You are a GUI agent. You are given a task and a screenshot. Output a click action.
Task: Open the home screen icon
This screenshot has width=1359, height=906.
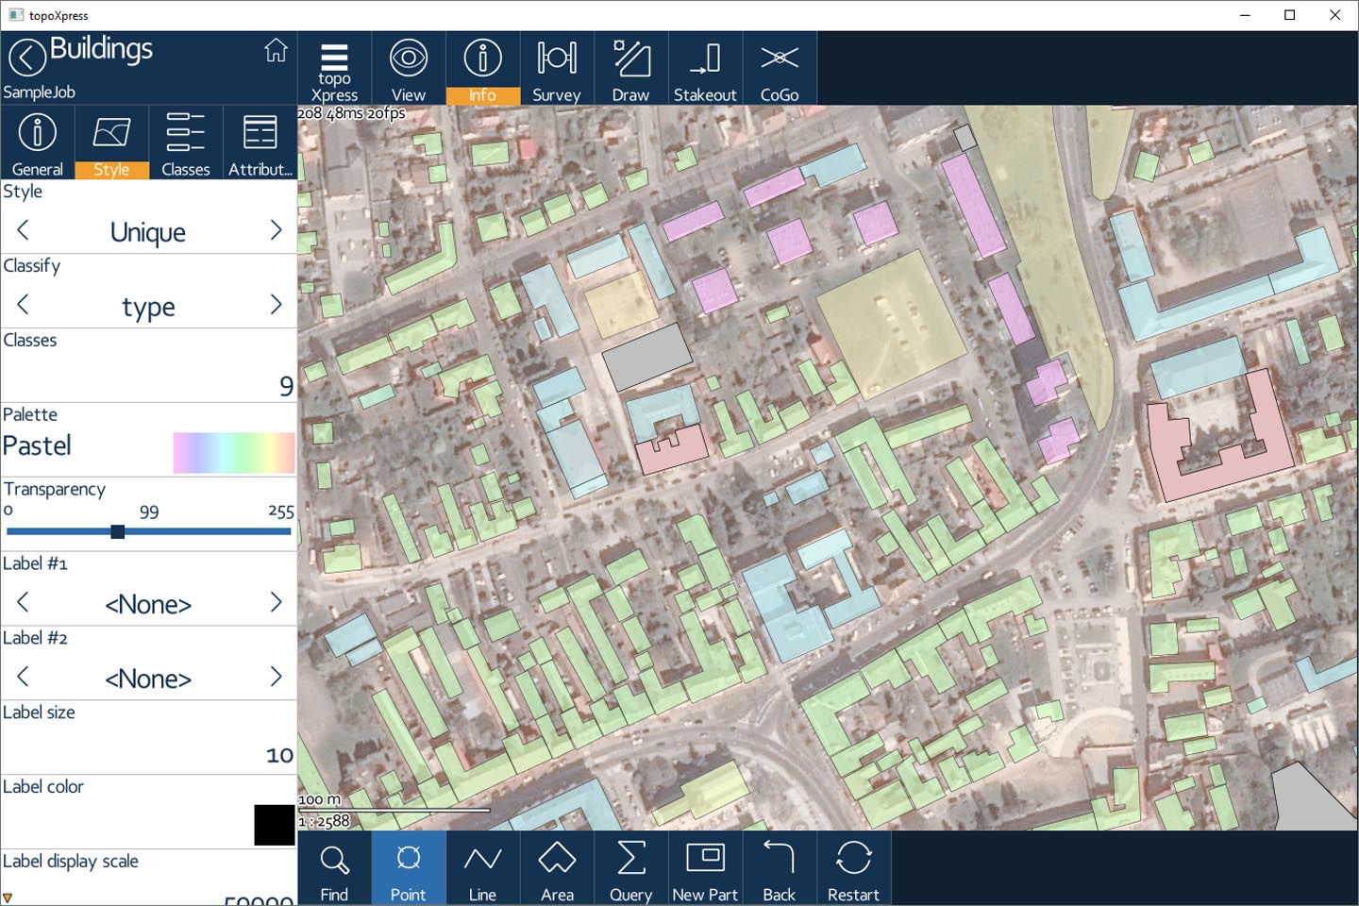[276, 50]
